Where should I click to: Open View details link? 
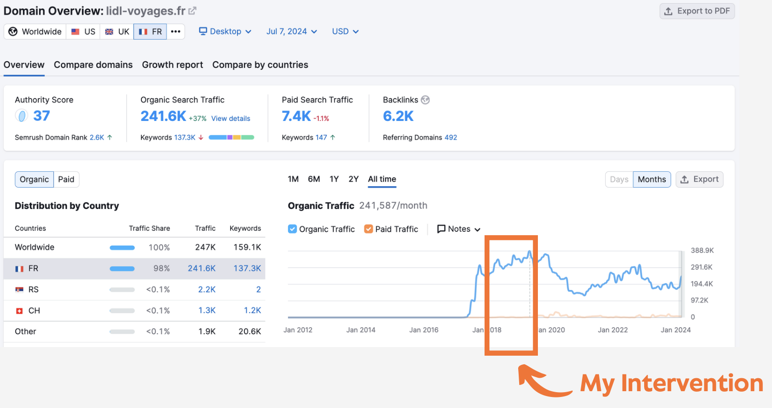click(231, 119)
